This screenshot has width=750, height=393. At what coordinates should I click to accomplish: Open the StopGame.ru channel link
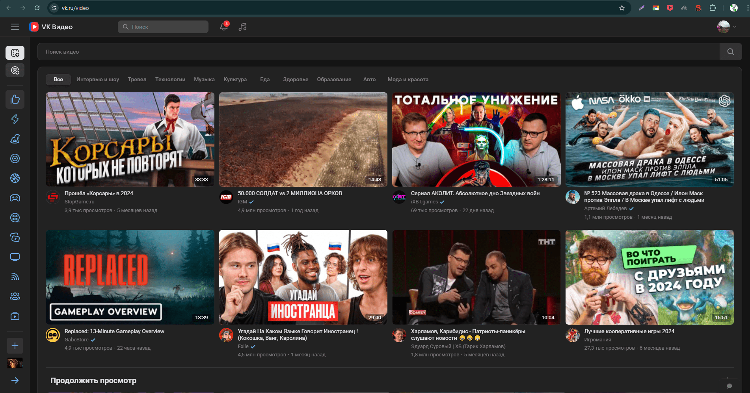click(x=79, y=201)
